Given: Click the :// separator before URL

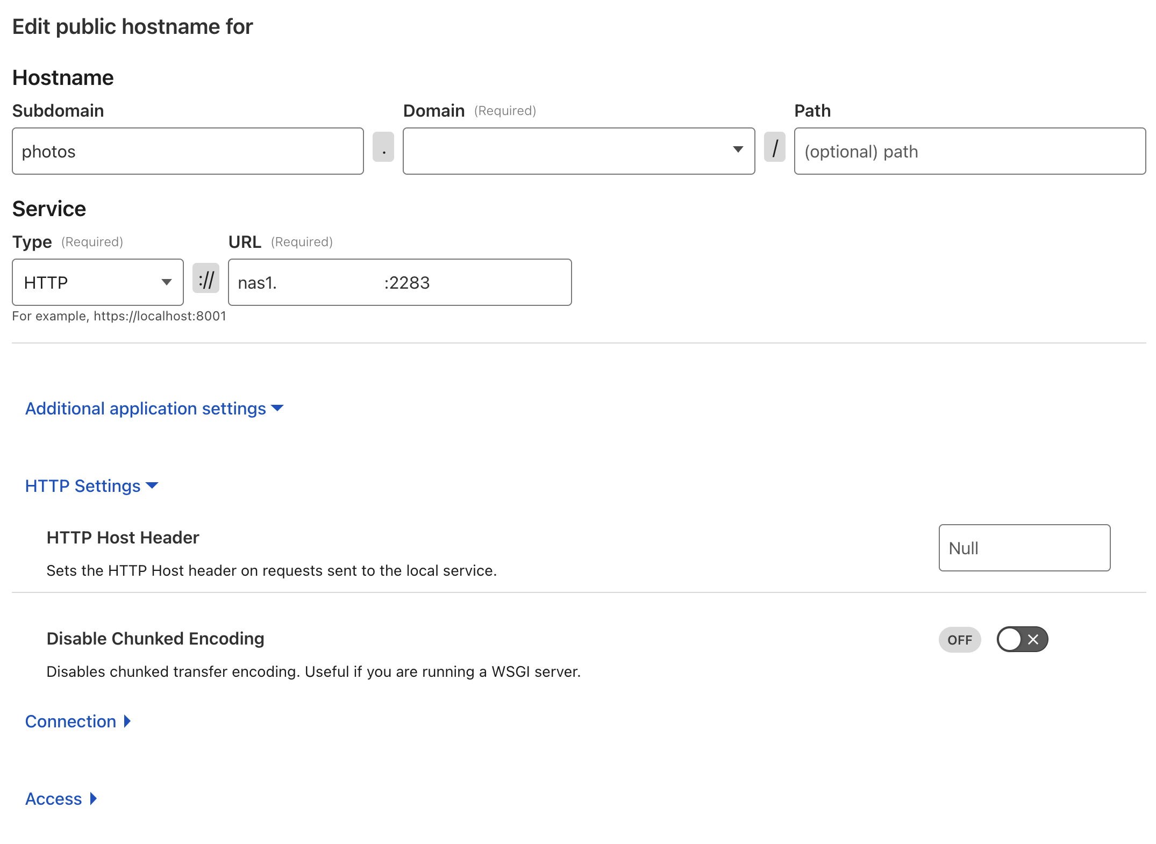Looking at the screenshot, I should (x=206, y=278).
